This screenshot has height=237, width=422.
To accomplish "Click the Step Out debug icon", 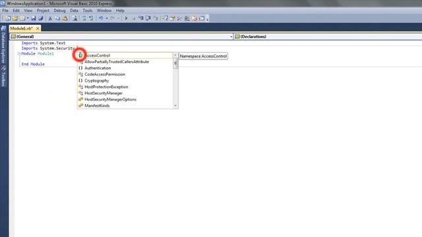I will coord(156,18).
